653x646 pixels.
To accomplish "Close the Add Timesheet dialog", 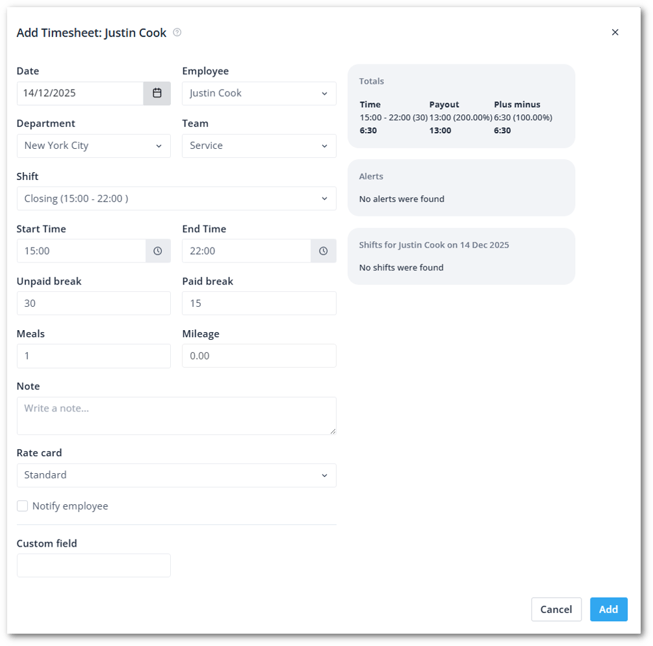I will [615, 32].
